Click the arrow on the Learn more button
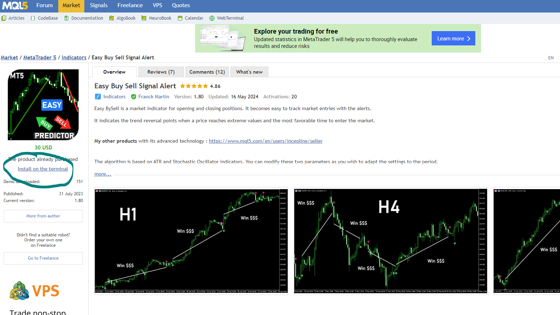 pos(469,39)
